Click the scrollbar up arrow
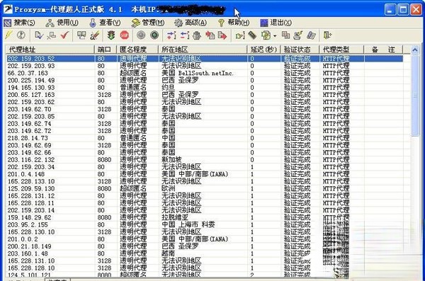 tap(415, 50)
